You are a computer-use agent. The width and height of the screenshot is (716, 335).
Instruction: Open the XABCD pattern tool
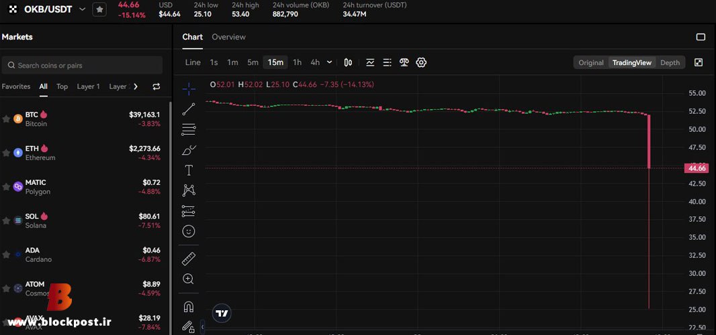(x=189, y=190)
